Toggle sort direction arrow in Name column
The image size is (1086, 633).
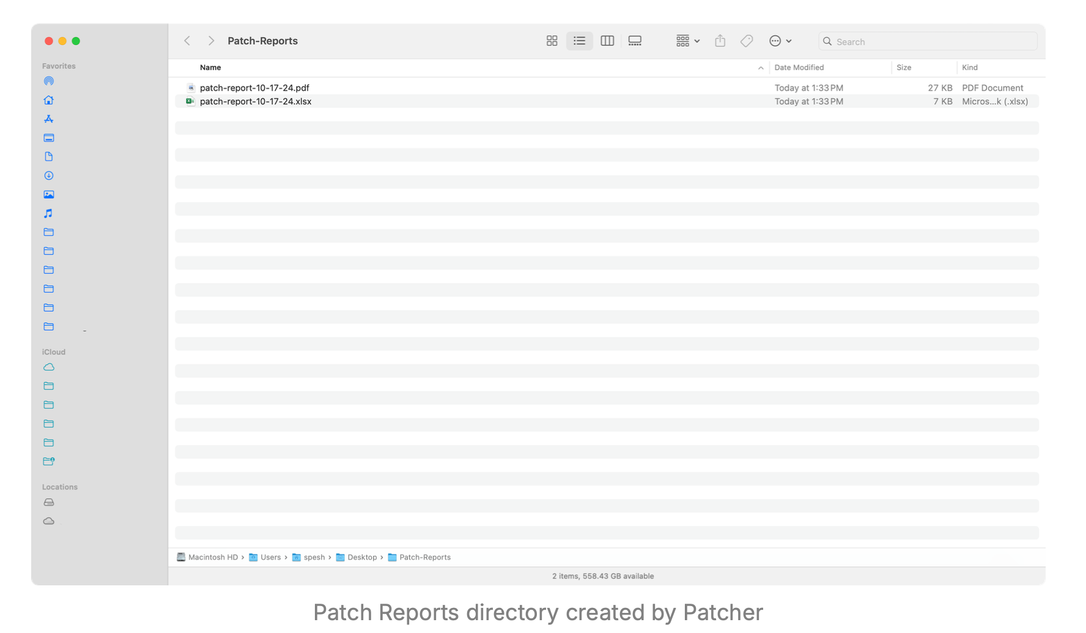click(761, 68)
